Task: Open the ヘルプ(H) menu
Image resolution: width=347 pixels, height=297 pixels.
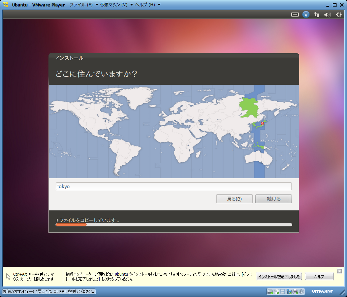Action: click(145, 5)
